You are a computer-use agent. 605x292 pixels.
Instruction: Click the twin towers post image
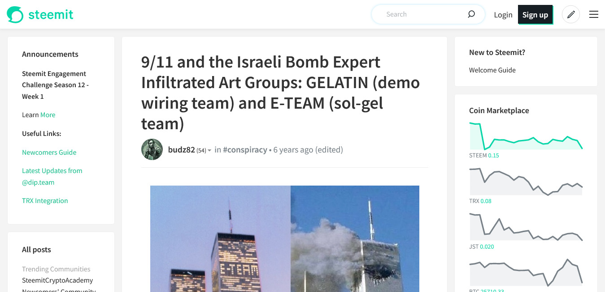[x=285, y=239]
